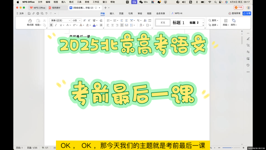Image resolution: width=266 pixels, height=150 pixels.
Task: Click the save icon in quick toolbar
Action: point(29,13)
